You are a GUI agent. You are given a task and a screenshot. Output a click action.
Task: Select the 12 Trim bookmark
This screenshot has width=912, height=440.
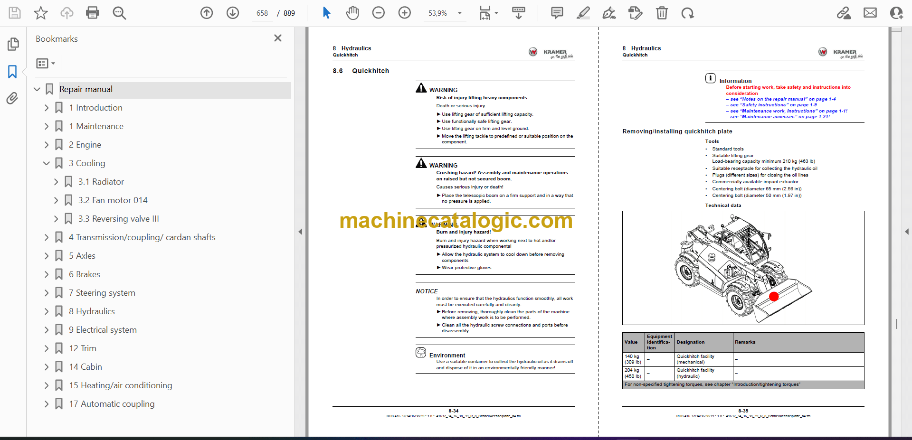point(83,348)
